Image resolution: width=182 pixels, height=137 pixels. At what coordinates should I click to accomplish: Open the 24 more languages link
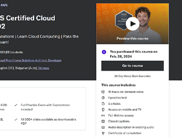43,68
